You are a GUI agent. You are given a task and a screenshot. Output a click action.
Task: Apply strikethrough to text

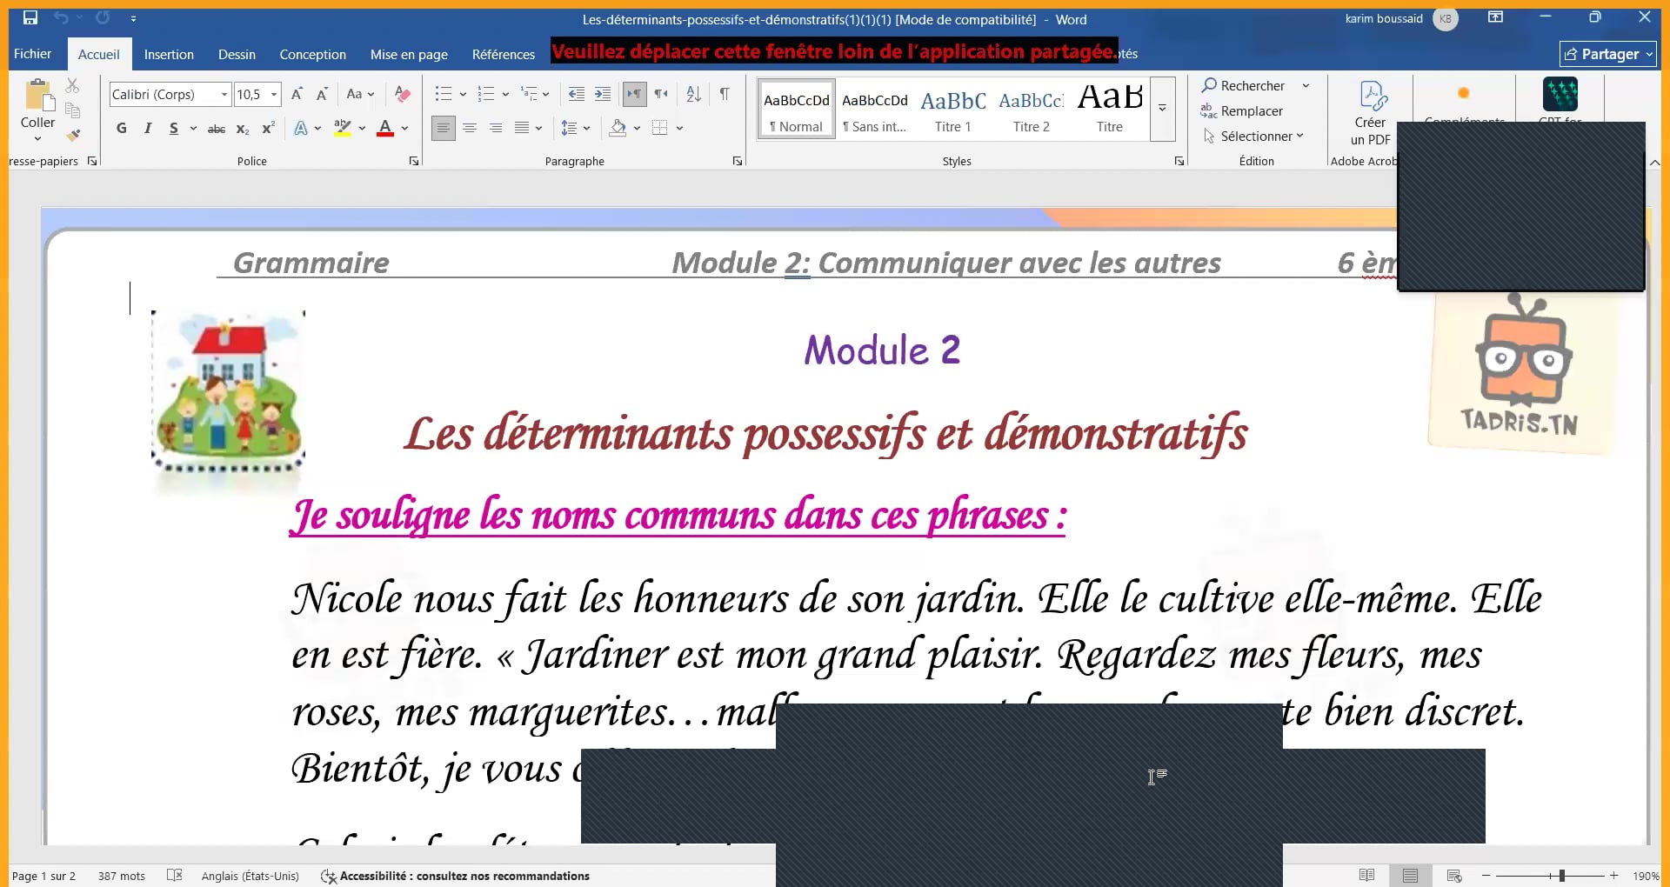click(x=217, y=129)
